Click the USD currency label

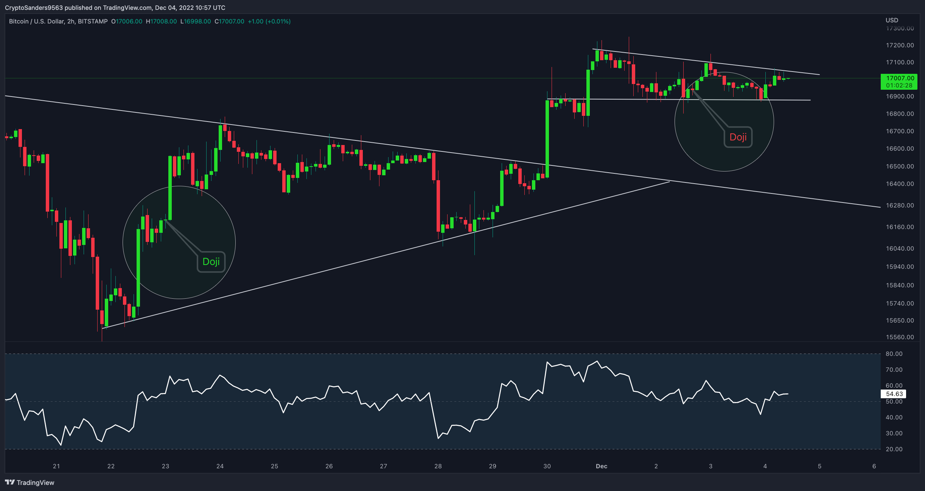coord(892,20)
